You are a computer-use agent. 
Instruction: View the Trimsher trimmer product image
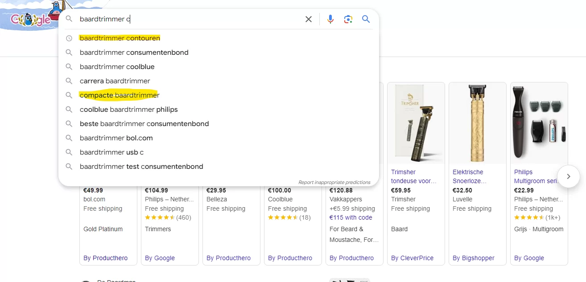click(x=416, y=123)
